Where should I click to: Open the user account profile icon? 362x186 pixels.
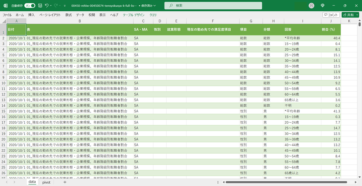click(x=311, y=6)
